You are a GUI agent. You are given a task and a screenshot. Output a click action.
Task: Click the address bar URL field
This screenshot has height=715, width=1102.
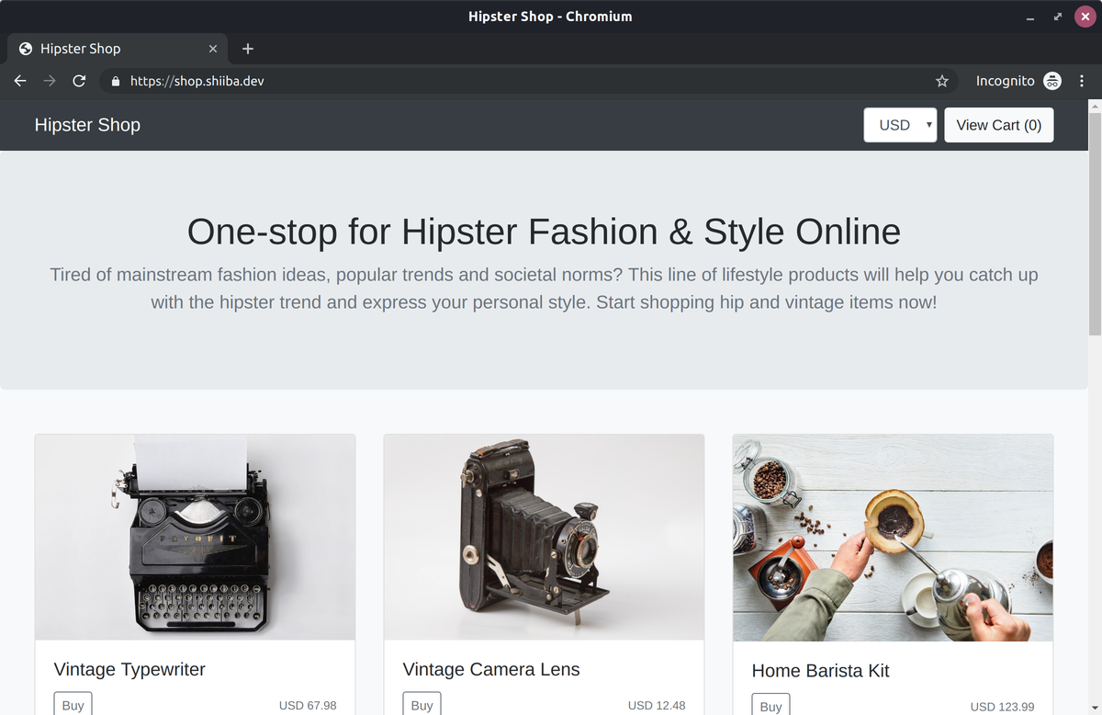pyautogui.click(x=528, y=81)
